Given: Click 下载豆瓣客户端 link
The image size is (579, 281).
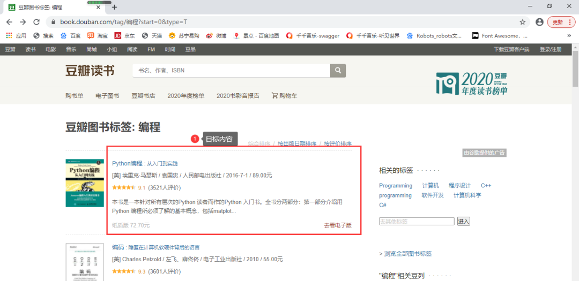Looking at the screenshot, I should (x=511, y=49).
